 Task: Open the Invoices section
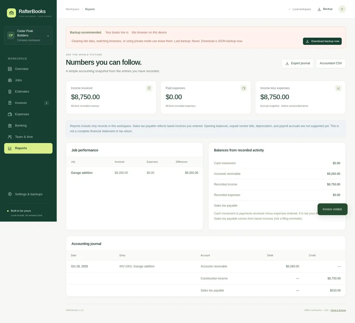point(28,103)
